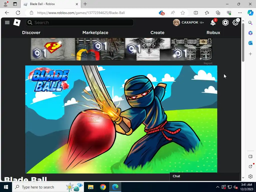
Task: Open the Collections icon
Action: (x=218, y=13)
